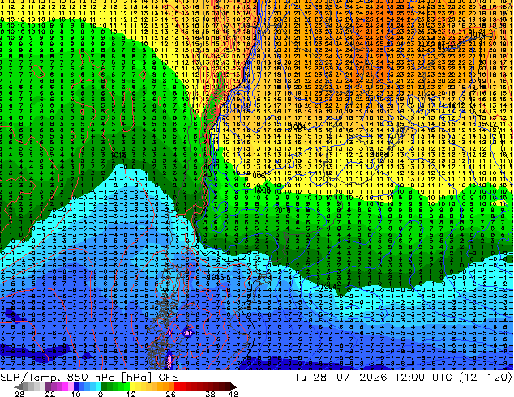Image resolution: width=514 pixels, height=397 pixels.
Task: Click the bright magenta legend swatch
Action: [x=65, y=386]
